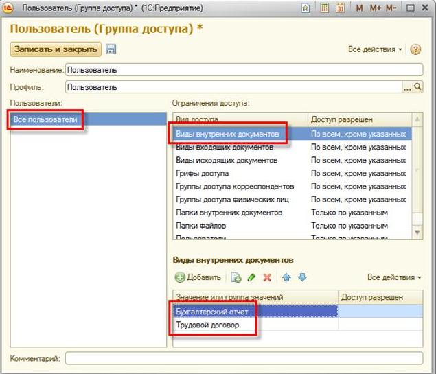Screen dimensions: 436x374
Task: Click scrollbar down arrow in restrictions list
Action: point(417,232)
